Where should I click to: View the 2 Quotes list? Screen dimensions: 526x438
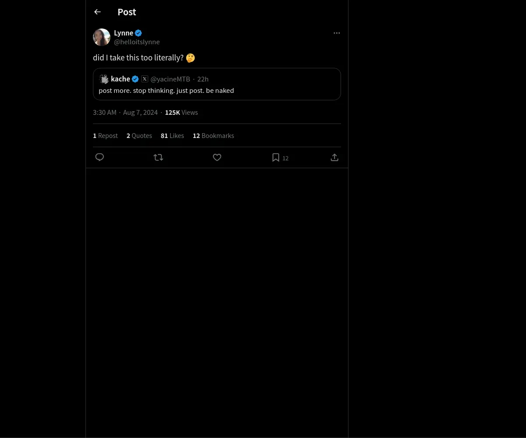click(x=139, y=136)
